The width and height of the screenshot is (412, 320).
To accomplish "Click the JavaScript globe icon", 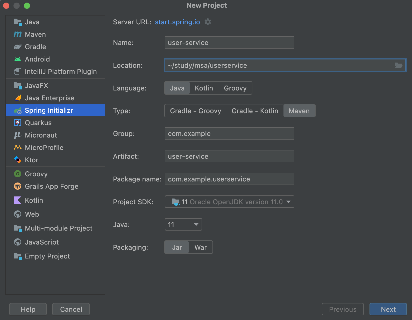I will 18,242.
